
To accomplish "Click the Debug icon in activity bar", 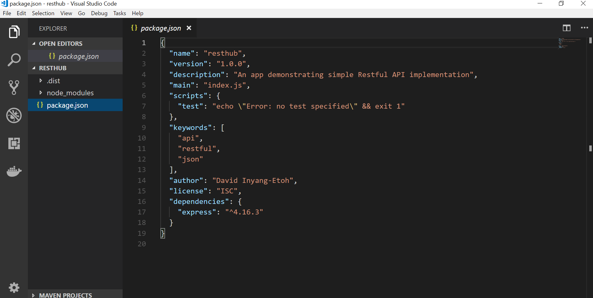I will click(14, 115).
